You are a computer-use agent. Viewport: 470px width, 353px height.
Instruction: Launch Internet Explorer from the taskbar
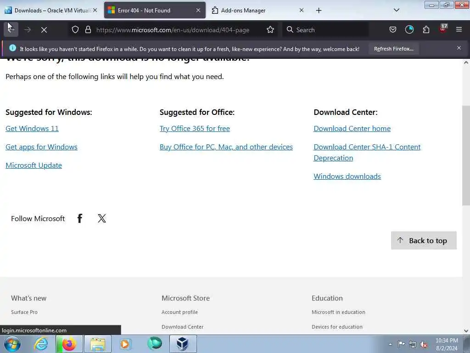(41, 344)
